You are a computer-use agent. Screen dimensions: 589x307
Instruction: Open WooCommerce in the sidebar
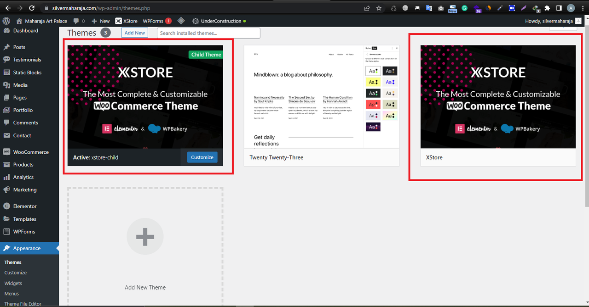[x=31, y=152]
